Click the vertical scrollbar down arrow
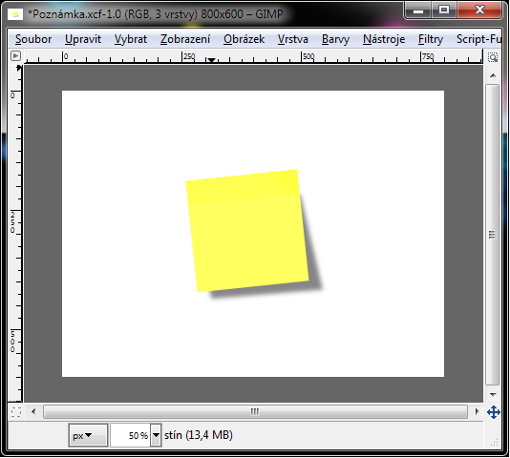This screenshot has width=510, height=458. pyautogui.click(x=493, y=395)
